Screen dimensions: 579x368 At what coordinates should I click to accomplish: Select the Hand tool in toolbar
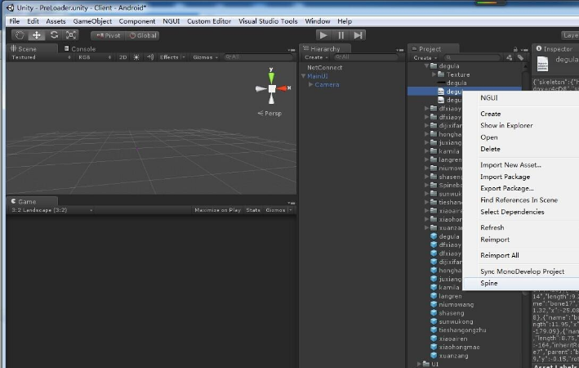(19, 35)
